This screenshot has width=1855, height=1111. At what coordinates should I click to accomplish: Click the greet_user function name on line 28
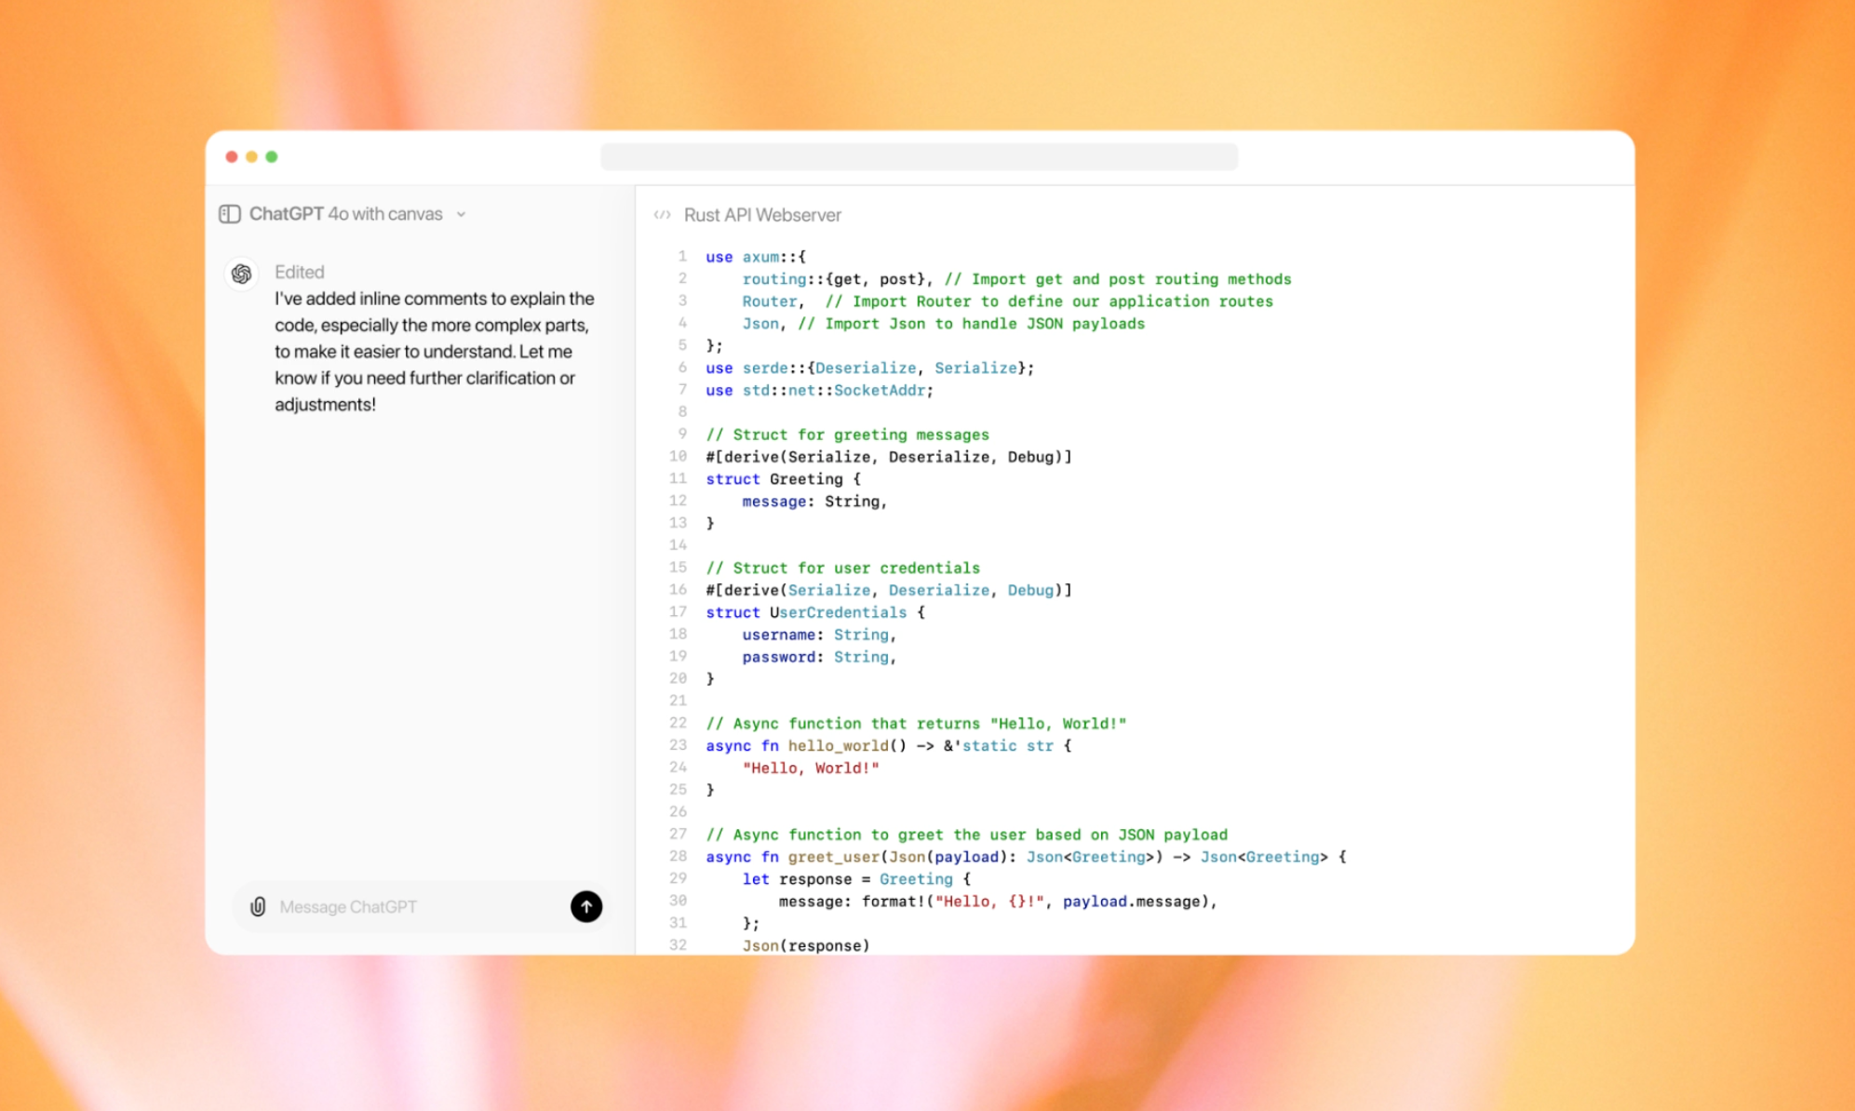(x=832, y=857)
